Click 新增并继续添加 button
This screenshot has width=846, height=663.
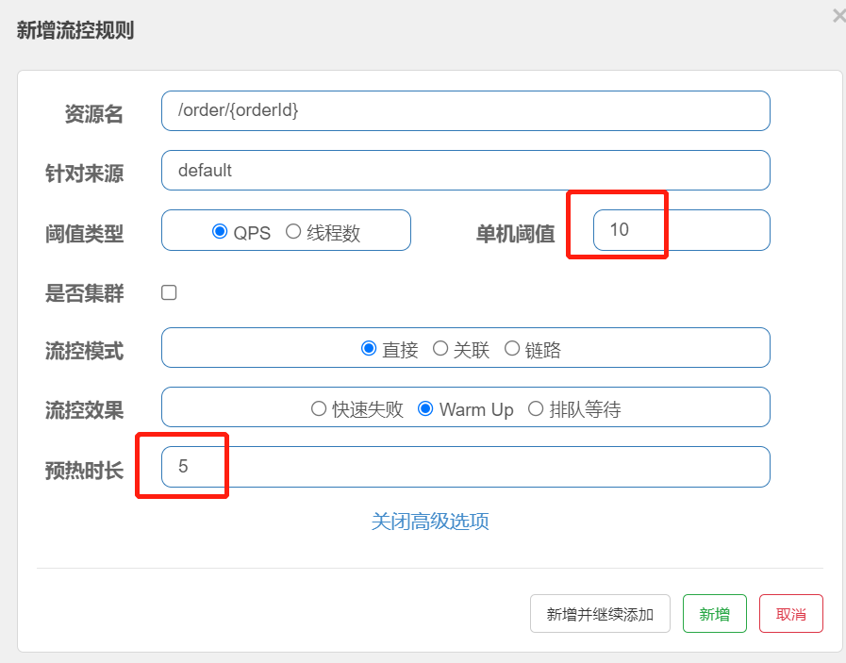(x=600, y=613)
